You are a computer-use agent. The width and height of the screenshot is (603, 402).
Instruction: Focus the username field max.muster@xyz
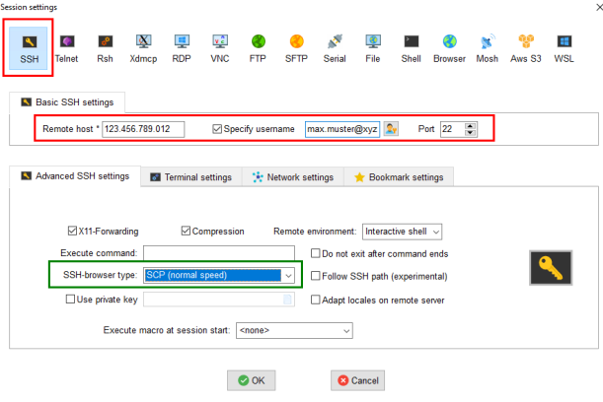coord(342,129)
